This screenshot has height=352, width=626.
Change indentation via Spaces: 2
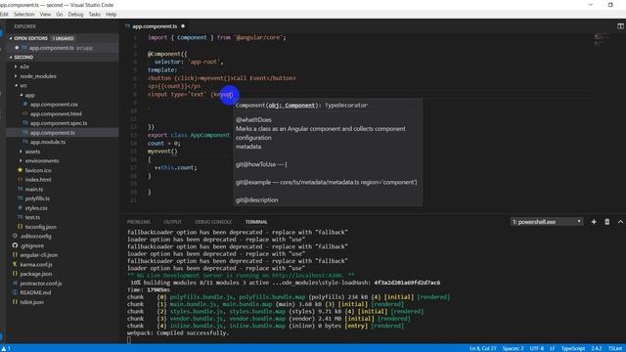513,348
